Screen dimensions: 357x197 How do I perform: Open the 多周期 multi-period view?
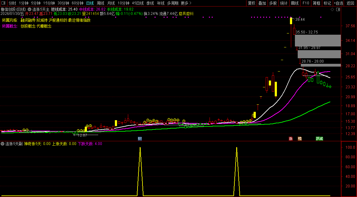173,3
